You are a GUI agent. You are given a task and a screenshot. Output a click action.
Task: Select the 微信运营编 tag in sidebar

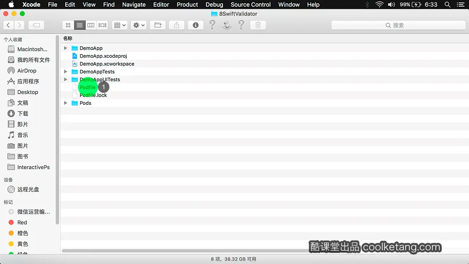point(29,212)
